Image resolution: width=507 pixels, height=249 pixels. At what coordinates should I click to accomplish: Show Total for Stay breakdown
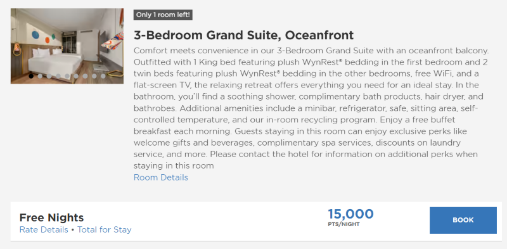pyautogui.click(x=105, y=229)
